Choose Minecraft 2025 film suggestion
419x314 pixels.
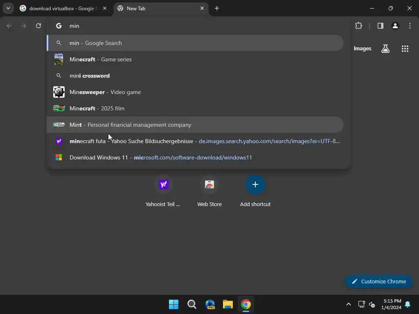(195, 108)
